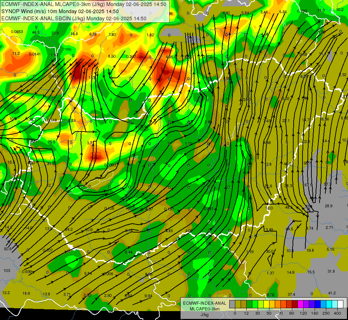The height and width of the screenshot is (320, 348).
Task: Click the legend tick label '250'
Action: [326, 313]
